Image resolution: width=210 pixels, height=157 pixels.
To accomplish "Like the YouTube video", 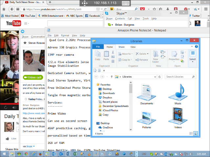I will coord(11,139).
